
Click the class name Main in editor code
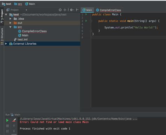(115, 14)
